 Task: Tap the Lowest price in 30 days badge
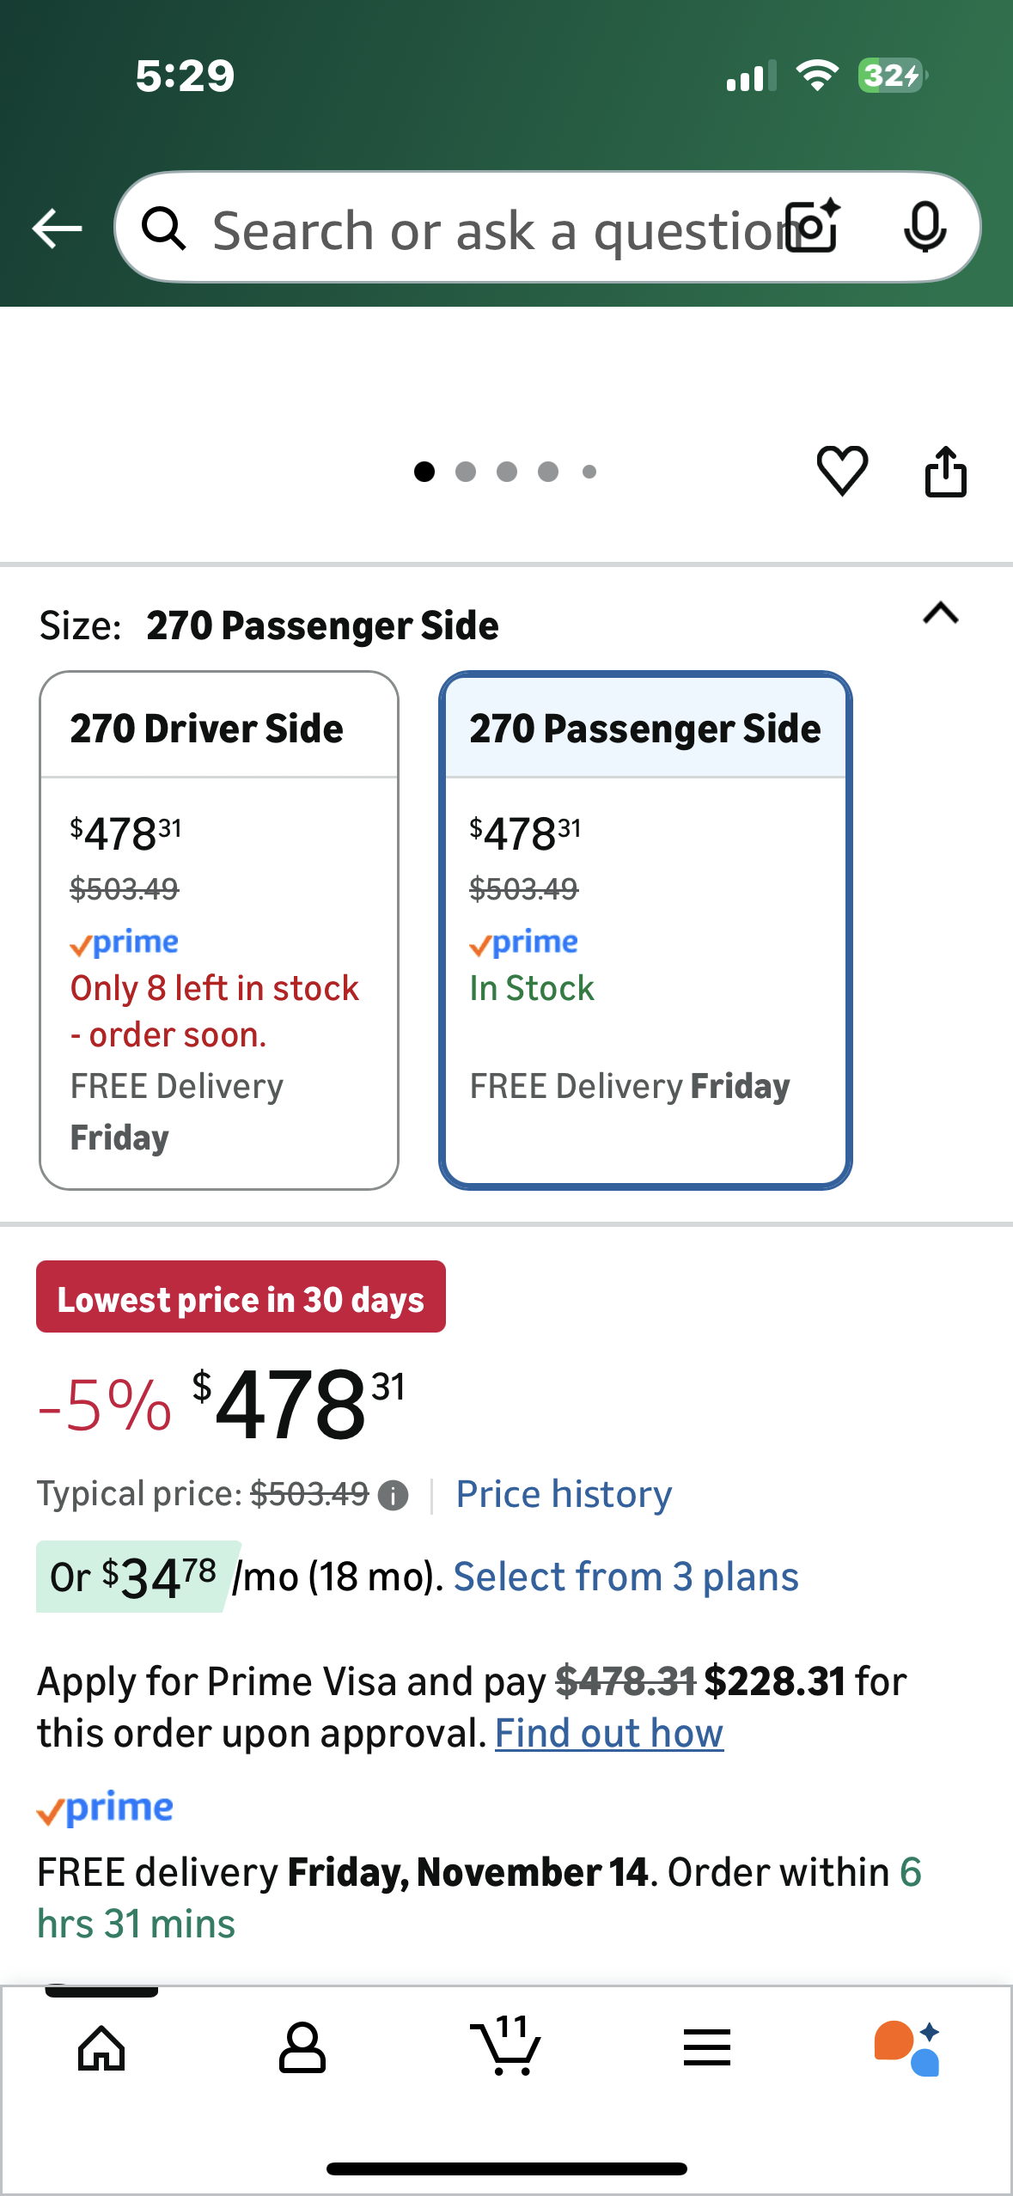241,1296
